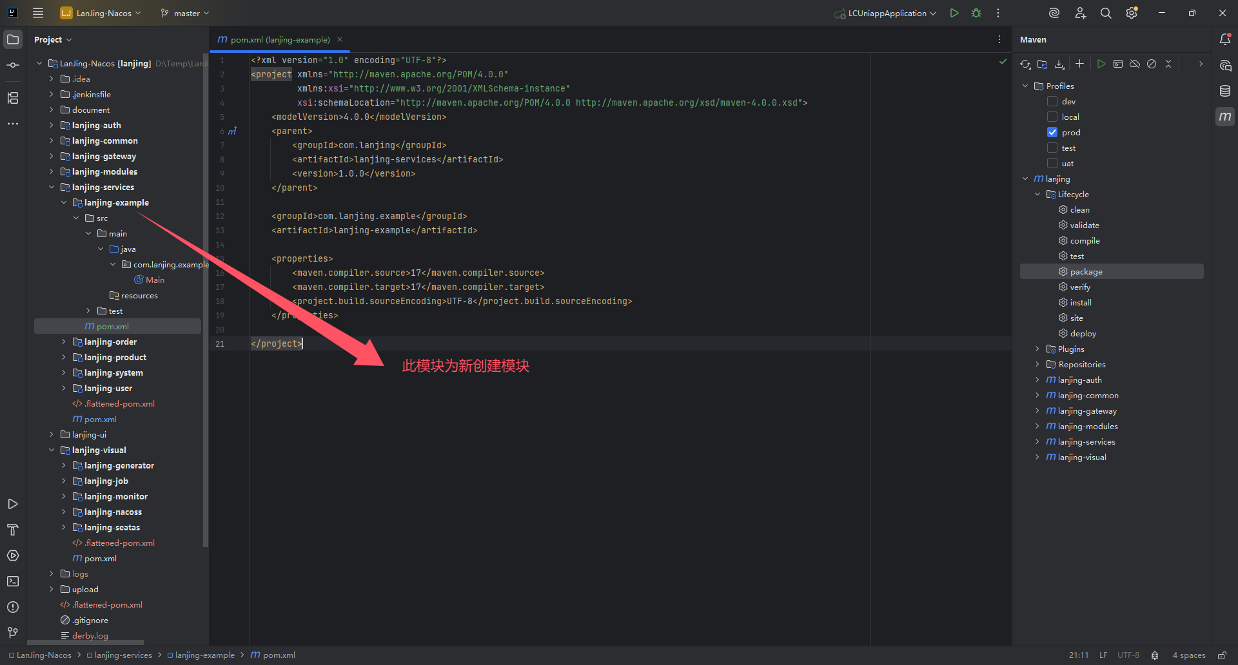
Task: Toggle Maven skip tests mode
Action: (x=1152, y=64)
